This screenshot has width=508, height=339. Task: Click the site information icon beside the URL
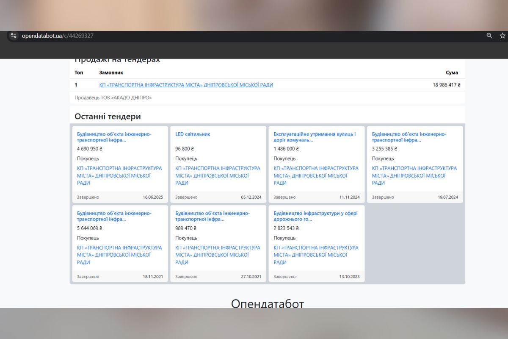click(x=13, y=36)
